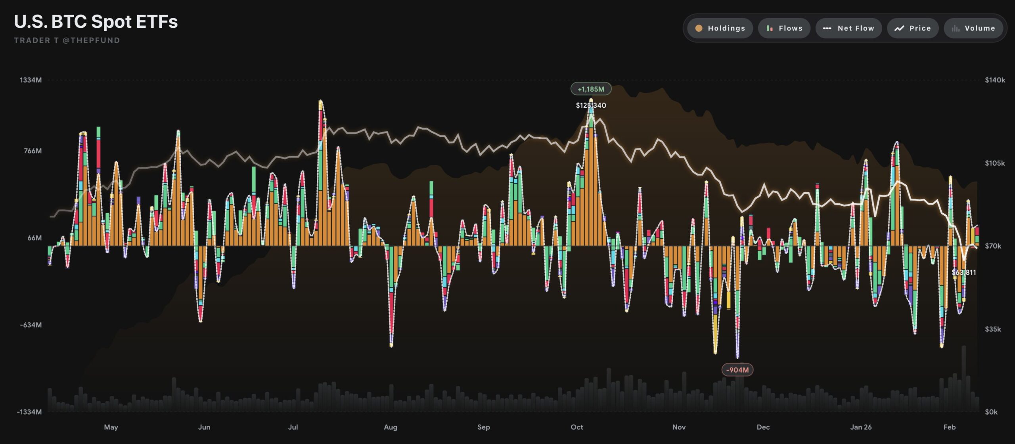Click the Sep date axis label
The height and width of the screenshot is (444, 1015).
click(x=484, y=427)
